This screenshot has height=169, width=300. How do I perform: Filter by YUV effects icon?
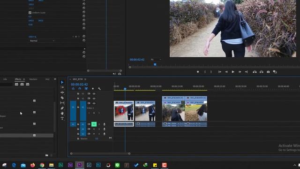coord(28,84)
